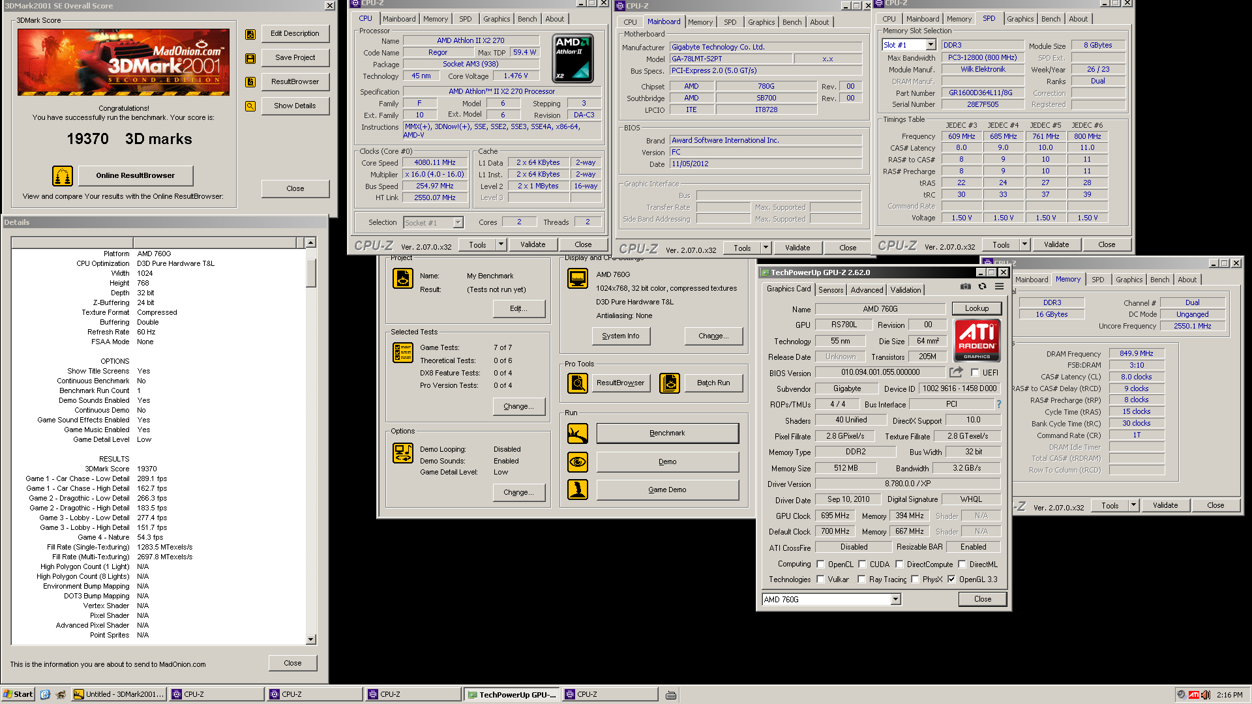Image resolution: width=1252 pixels, height=704 pixels.
Task: Click the Options demo looping icon
Action: point(403,453)
